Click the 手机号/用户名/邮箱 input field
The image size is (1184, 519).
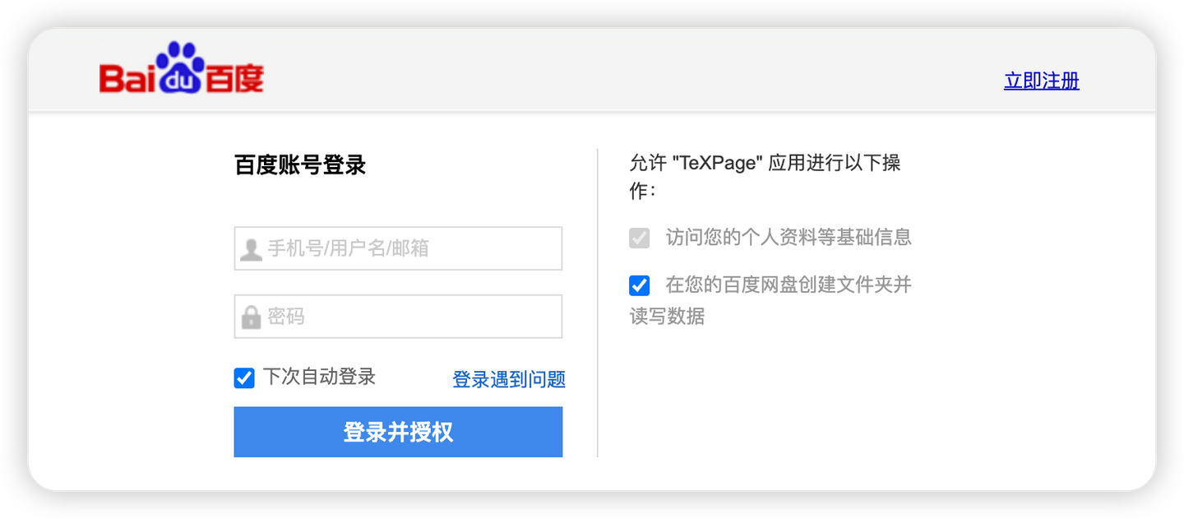[398, 248]
